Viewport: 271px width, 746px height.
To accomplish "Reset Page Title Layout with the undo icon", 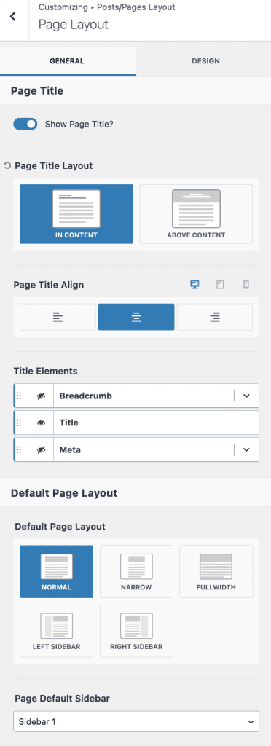I will pos(7,166).
